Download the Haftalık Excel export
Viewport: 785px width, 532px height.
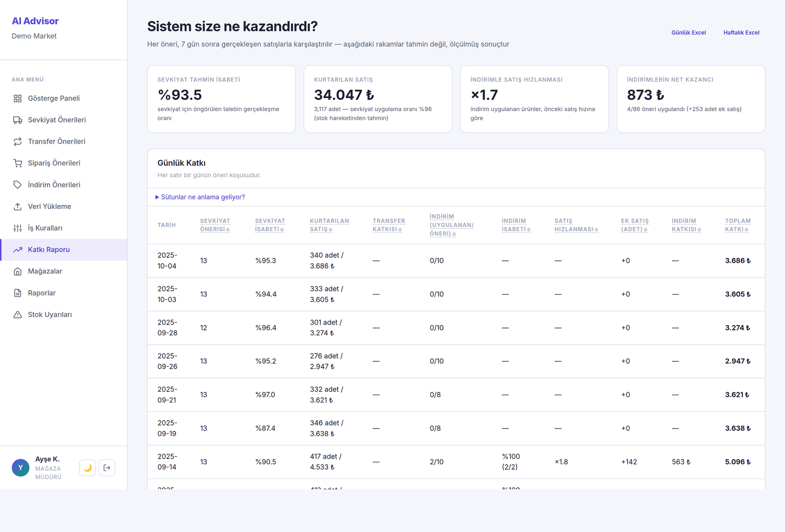tap(741, 33)
